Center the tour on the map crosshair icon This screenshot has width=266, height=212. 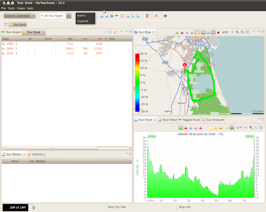pyautogui.click(x=232, y=32)
